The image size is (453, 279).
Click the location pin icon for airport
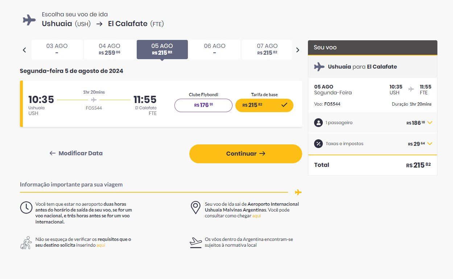tap(195, 208)
